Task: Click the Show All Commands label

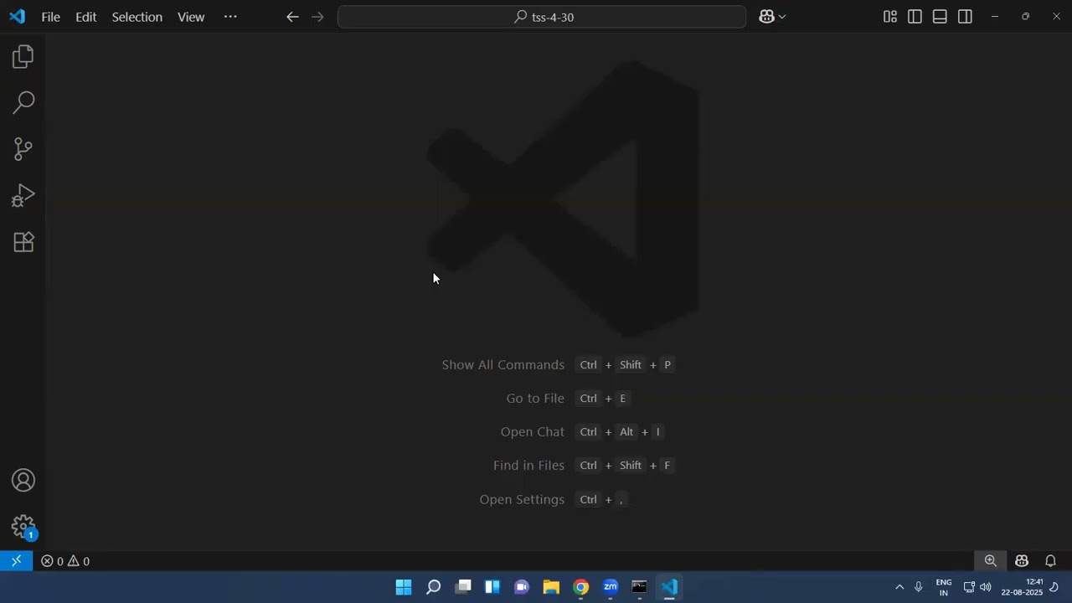Action: (x=503, y=365)
